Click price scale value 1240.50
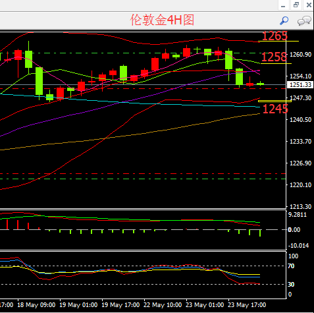 coord(301,120)
